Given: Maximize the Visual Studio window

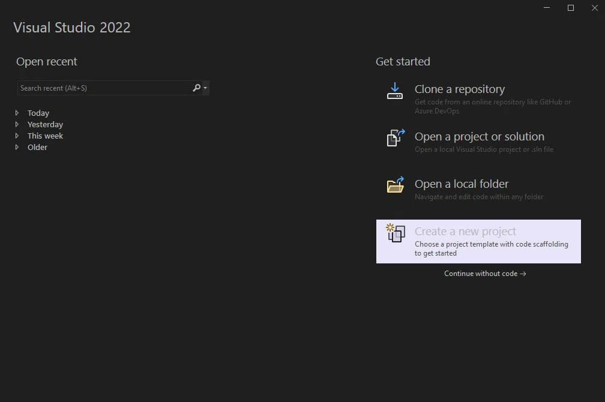Looking at the screenshot, I should (570, 8).
